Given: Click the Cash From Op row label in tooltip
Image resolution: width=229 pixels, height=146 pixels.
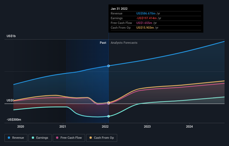Looking at the screenshot, I should pos(120,28).
